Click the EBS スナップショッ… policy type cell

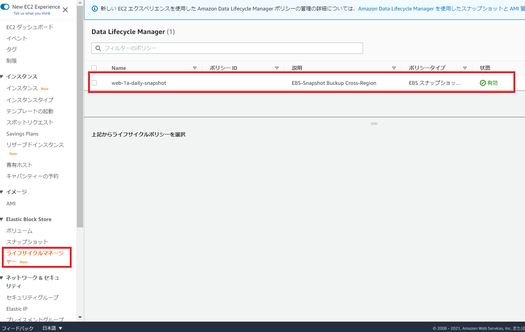click(x=435, y=83)
